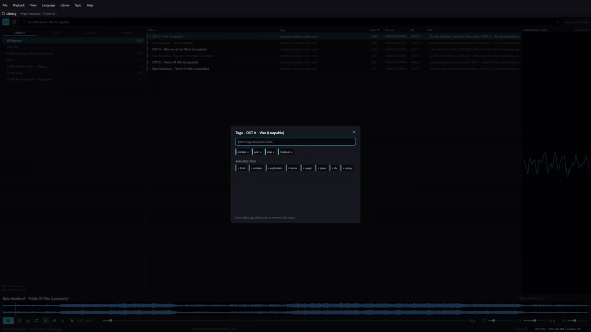Click the speed gauge icon
Image resolution: width=591 pixels, height=332 pixels.
click(484, 321)
